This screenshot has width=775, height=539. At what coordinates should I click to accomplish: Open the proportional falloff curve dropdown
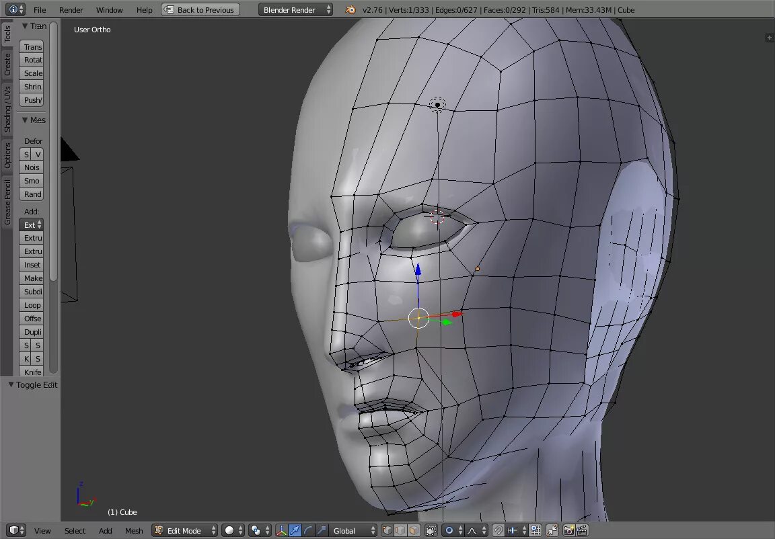pos(476,531)
